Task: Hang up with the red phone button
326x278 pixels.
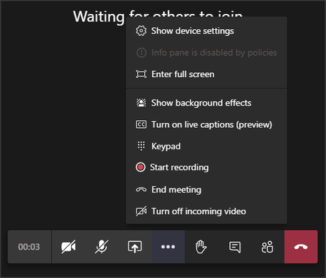Action: [301, 247]
